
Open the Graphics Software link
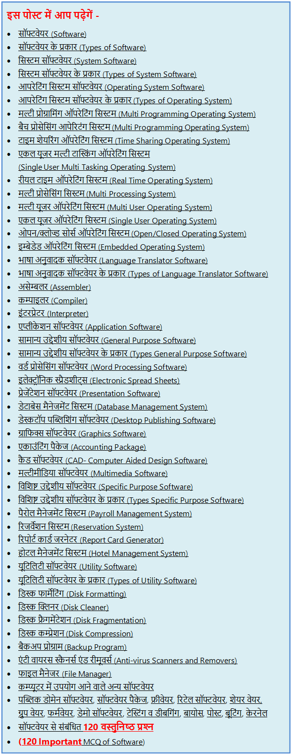pos(82,433)
